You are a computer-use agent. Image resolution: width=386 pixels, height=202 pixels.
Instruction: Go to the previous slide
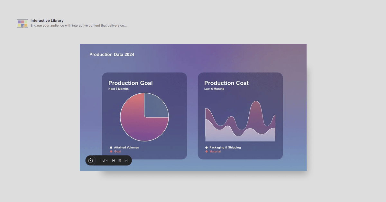[113, 160]
